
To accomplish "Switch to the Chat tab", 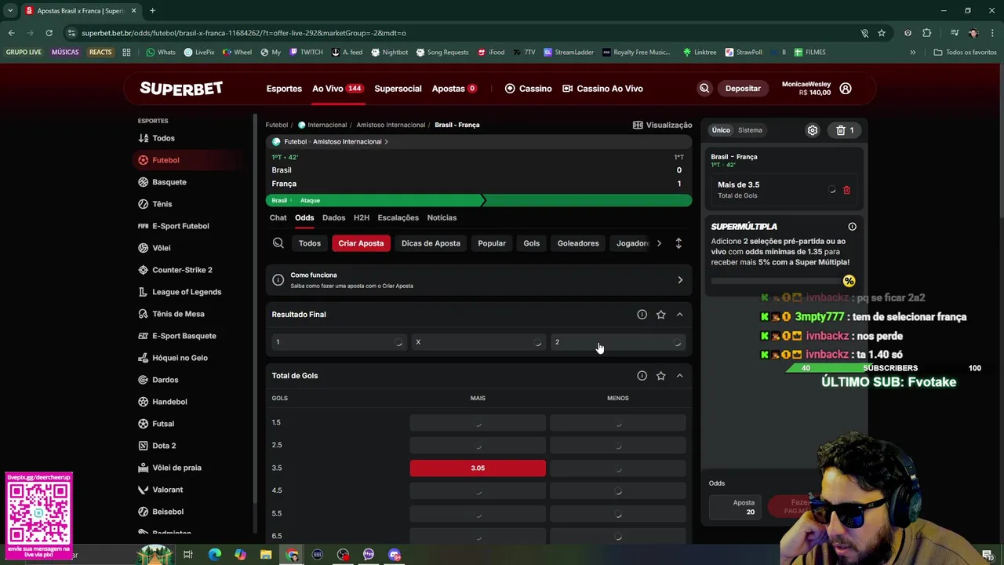I will [278, 217].
